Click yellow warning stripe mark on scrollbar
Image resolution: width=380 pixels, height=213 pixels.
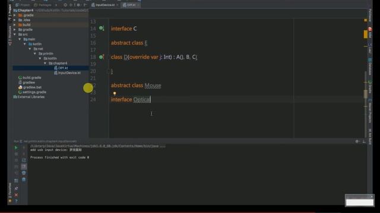click(x=366, y=34)
